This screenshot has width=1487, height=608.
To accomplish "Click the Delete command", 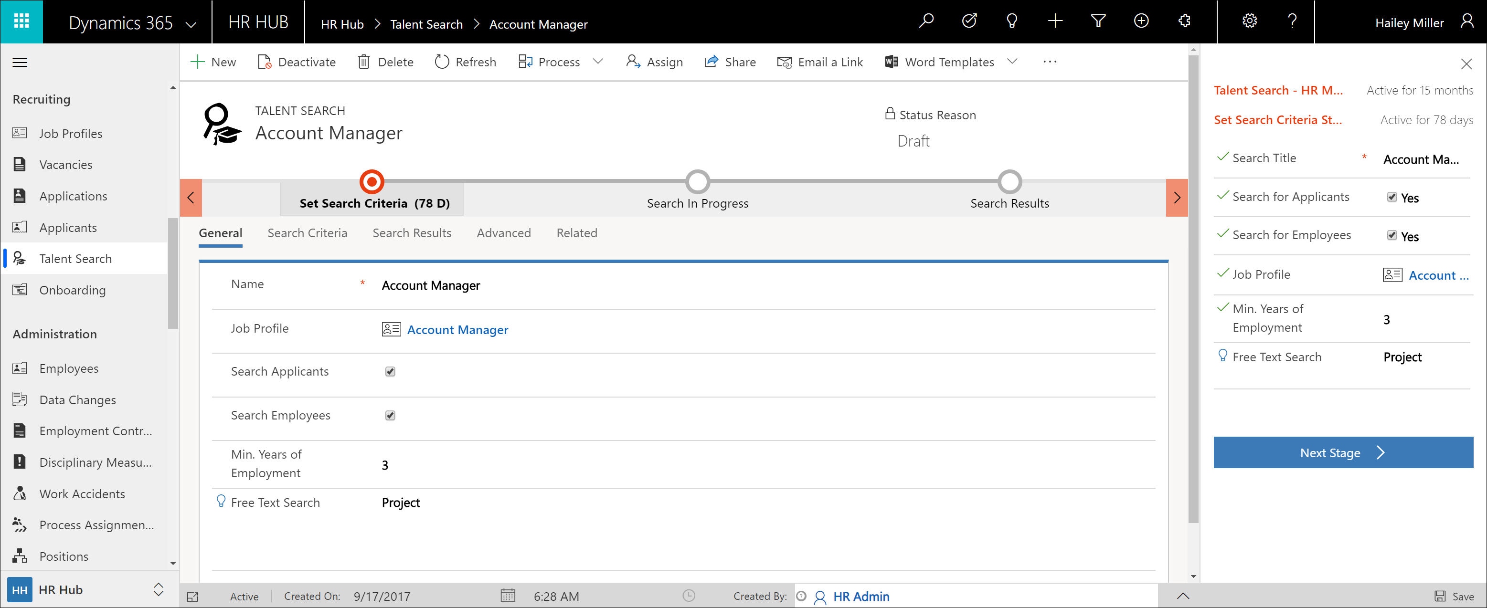I will (386, 62).
